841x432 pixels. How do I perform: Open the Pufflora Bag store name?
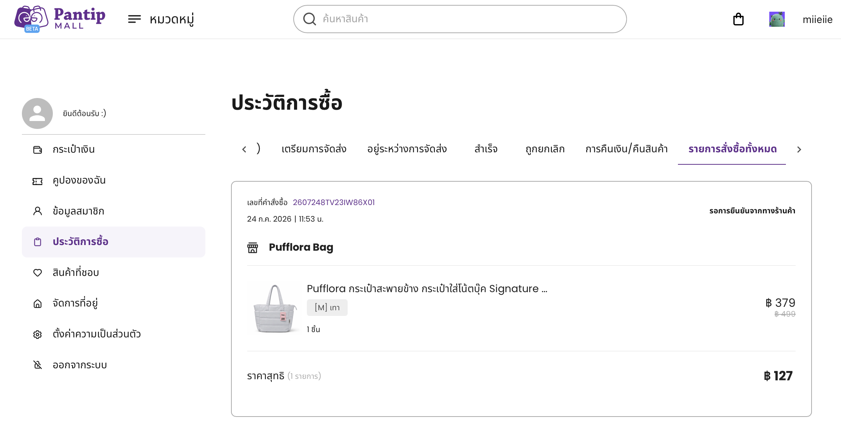pos(301,247)
